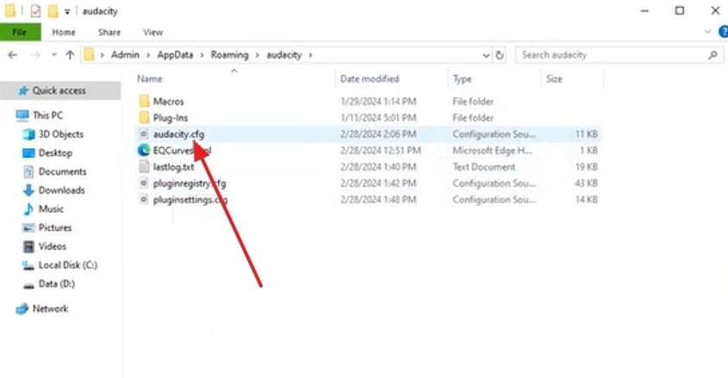Select Quick access in navigation pane
728x378 pixels.
59,90
